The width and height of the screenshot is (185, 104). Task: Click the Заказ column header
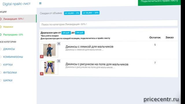coord(169,37)
